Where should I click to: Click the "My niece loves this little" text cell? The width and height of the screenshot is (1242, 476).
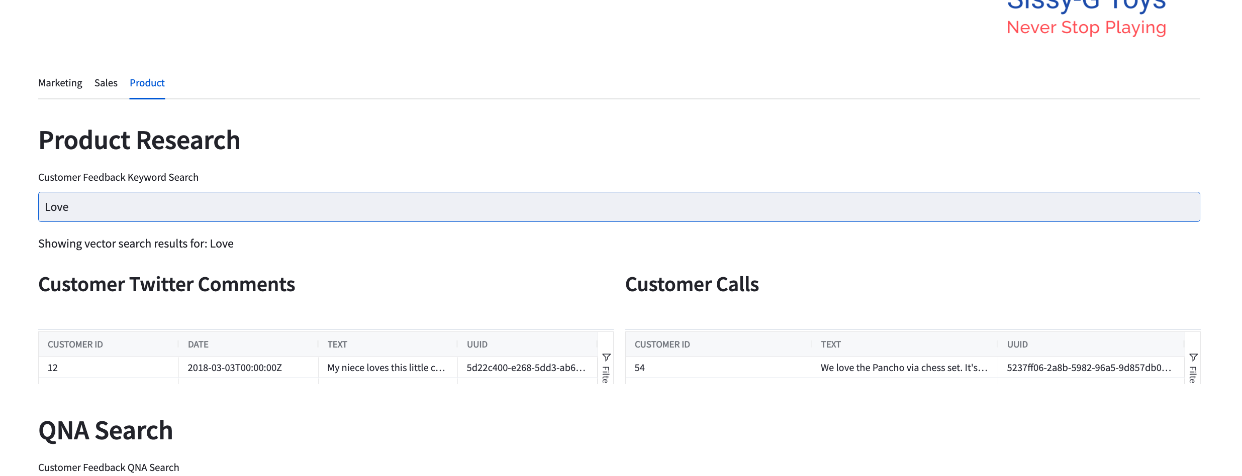pyautogui.click(x=386, y=368)
